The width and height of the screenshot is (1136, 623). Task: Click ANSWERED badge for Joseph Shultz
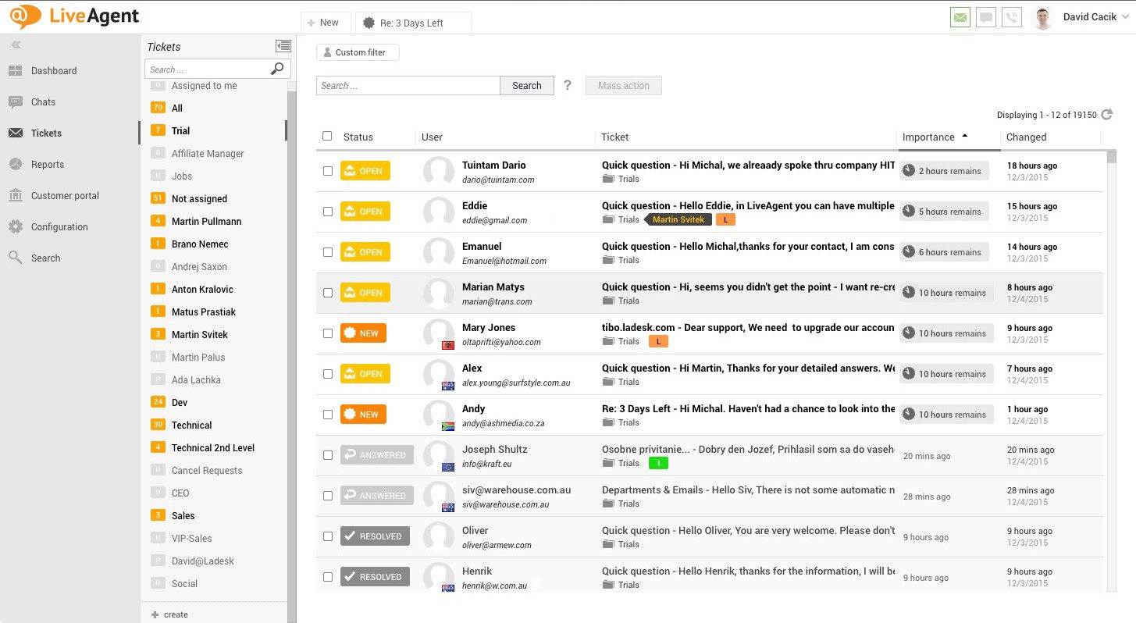377,455
